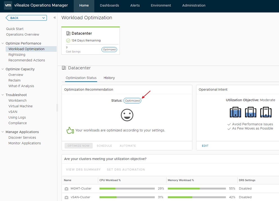This screenshot has width=279, height=201.
Task: Select the low utilization server icon
Action: (266, 112)
